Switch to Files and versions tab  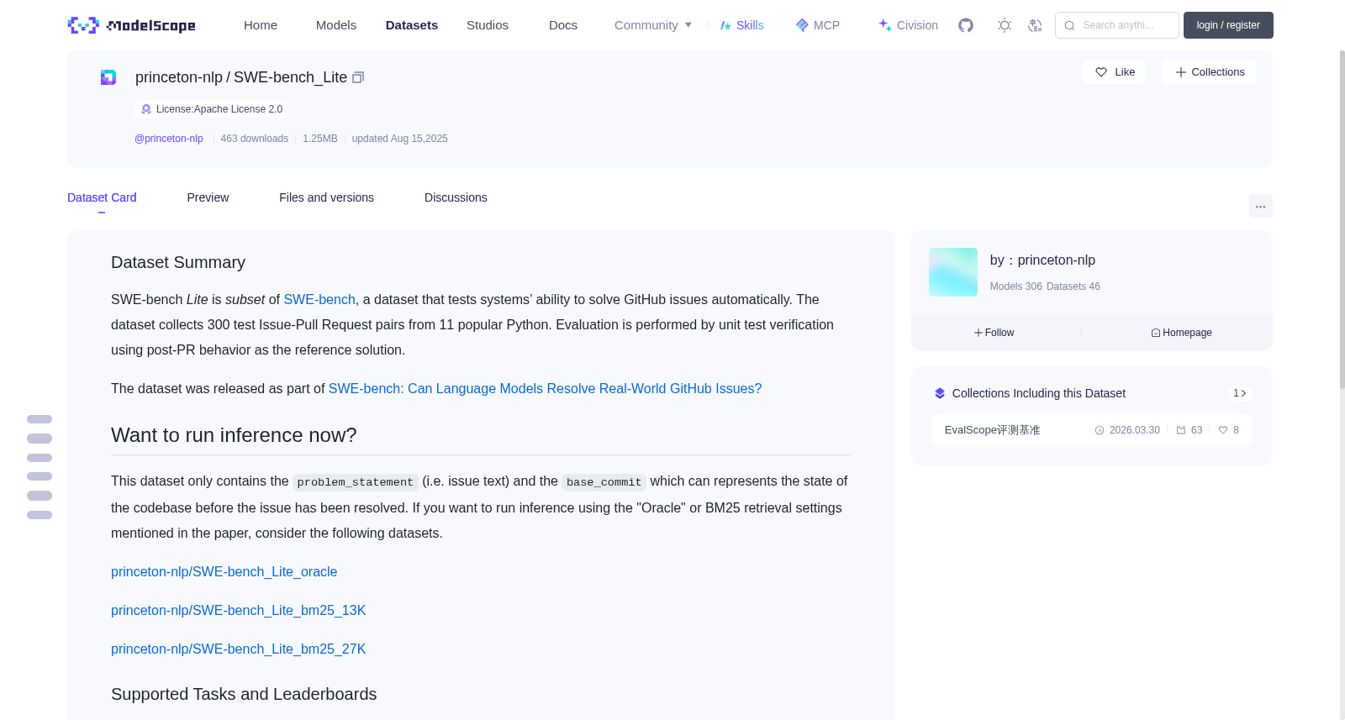pos(326,197)
